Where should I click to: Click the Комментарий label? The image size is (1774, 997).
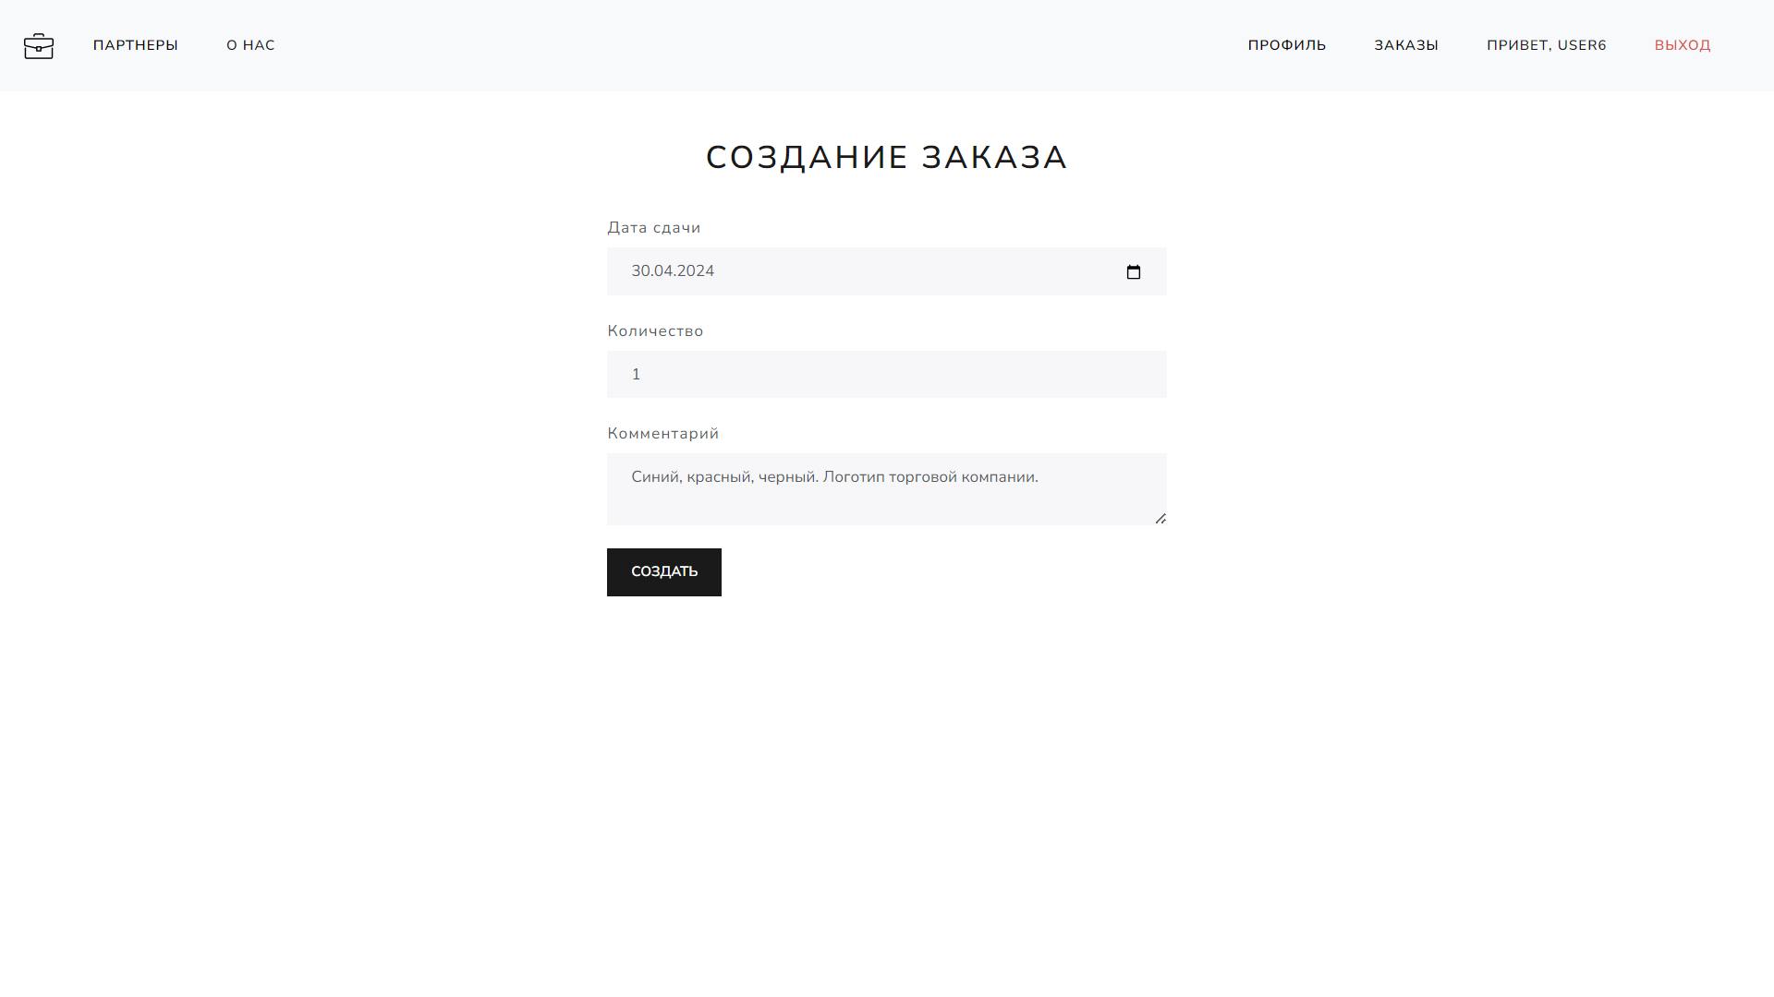pos(663,434)
